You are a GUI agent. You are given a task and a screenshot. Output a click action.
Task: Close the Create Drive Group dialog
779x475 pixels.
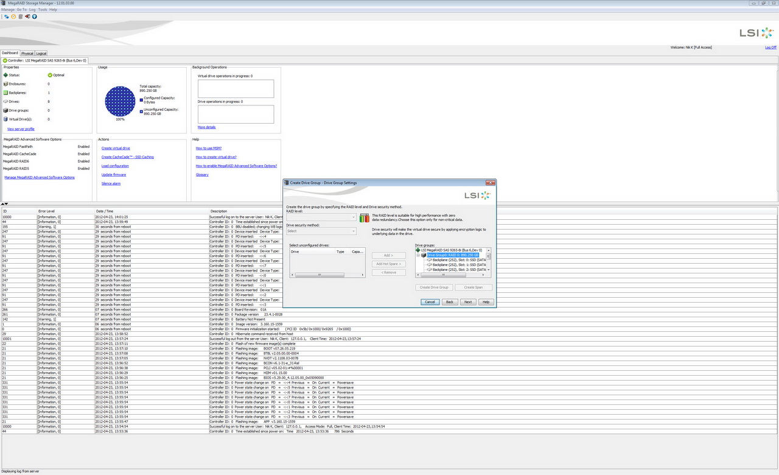490,183
